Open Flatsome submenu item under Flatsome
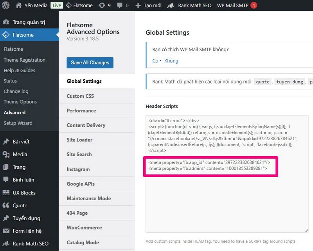This screenshot has height=251, width=313. pyautogui.click(x=13, y=49)
